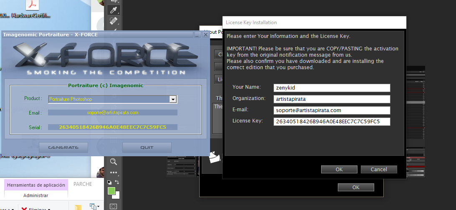This screenshot has height=210, width=456.
Task: Click the copy-properties icon in Explorer ribbon
Action: tap(93, 207)
